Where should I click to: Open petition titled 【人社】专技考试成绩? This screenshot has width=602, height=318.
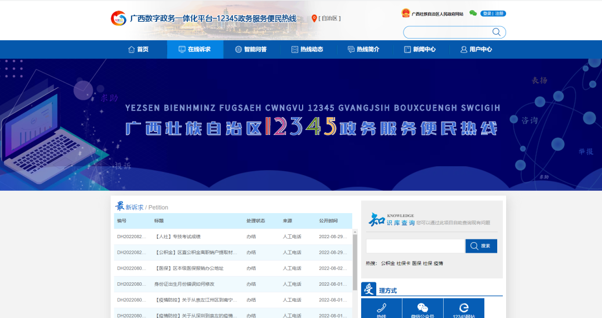[x=178, y=237]
